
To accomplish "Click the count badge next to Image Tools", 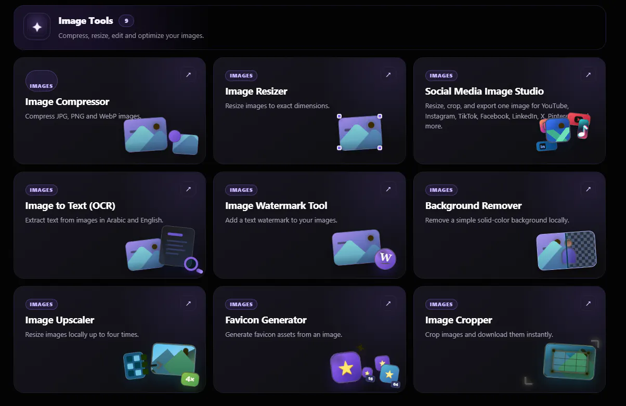I will [126, 21].
